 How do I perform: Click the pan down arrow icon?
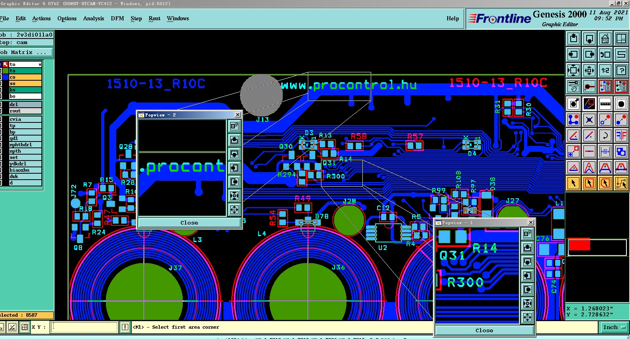[589, 39]
